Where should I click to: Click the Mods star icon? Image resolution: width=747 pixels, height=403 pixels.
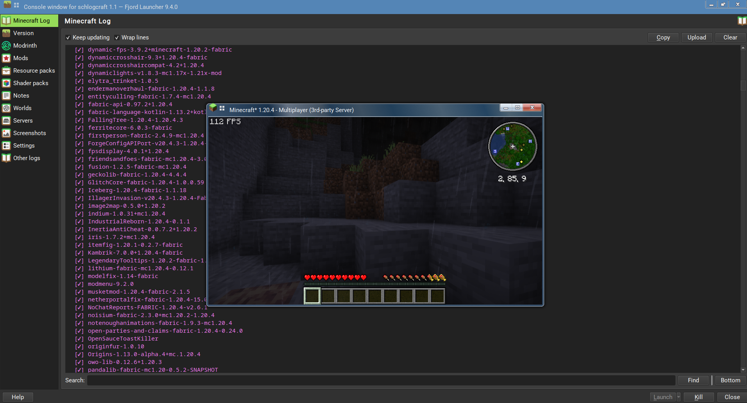tap(6, 58)
